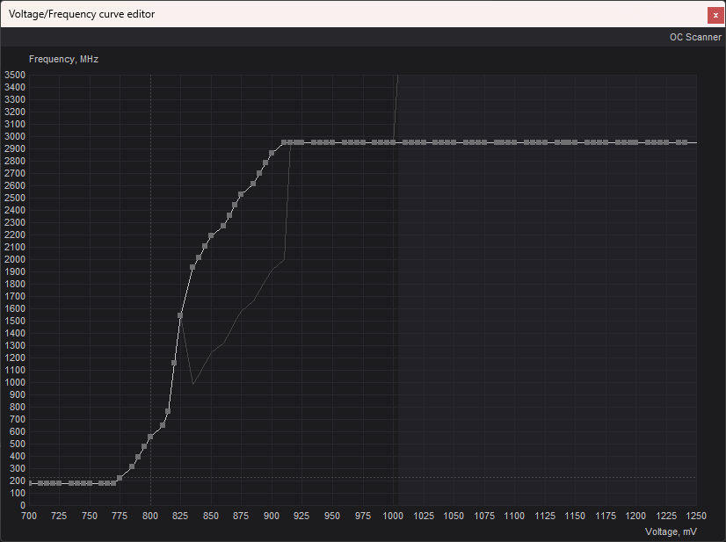Select the curve point at 800 mV, 560 MHz
This screenshot has height=542, width=726.
[150, 437]
